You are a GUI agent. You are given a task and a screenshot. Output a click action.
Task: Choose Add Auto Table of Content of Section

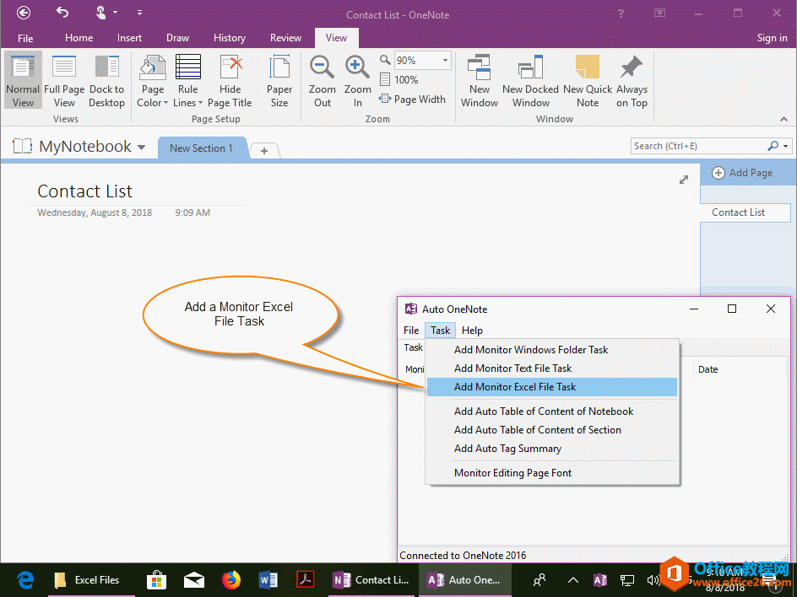click(x=552, y=430)
